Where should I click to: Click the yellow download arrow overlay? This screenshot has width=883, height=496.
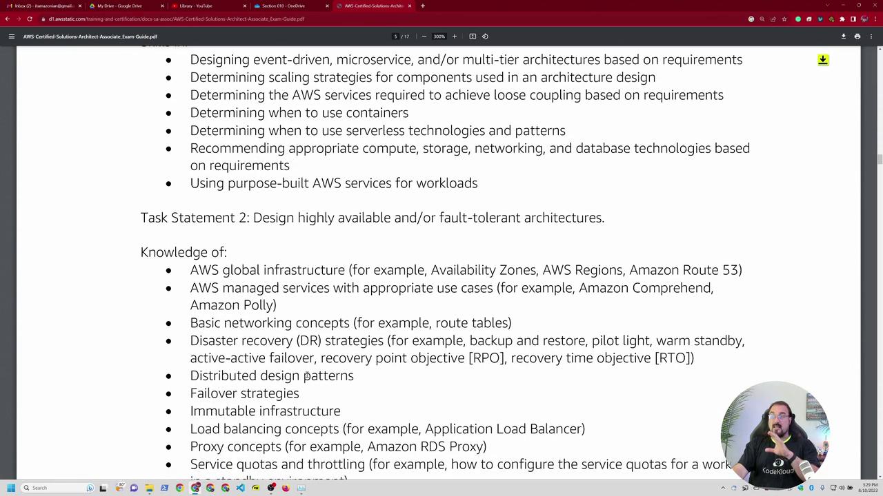[823, 60]
